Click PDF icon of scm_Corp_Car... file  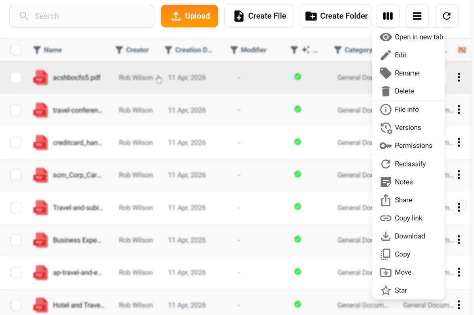[40, 175]
